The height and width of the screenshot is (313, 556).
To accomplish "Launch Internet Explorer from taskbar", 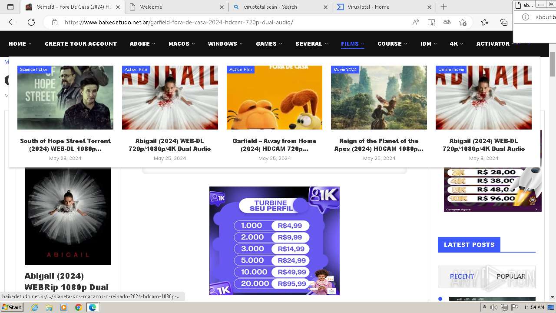I will point(35,307).
